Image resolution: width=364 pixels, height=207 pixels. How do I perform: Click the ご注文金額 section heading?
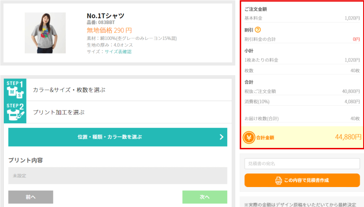pyautogui.click(x=256, y=9)
